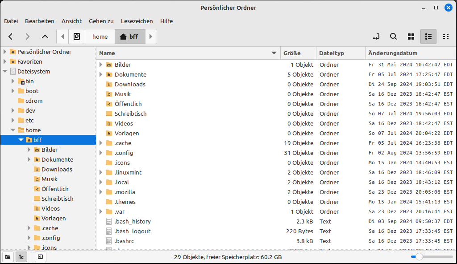457x264 pixels.
Task: Go forward with the right arrow toolbar button
Action: pos(27,37)
